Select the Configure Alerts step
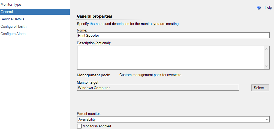 tap(13, 34)
